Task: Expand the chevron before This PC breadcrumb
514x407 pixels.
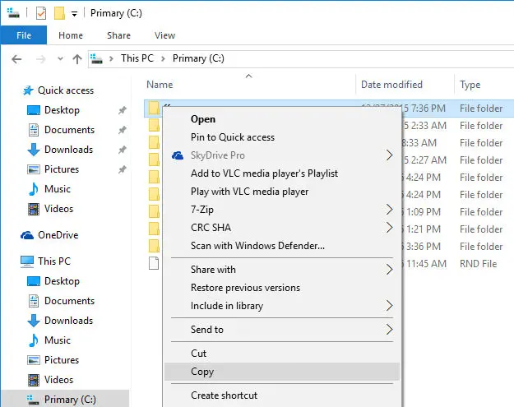Action: 112,59
